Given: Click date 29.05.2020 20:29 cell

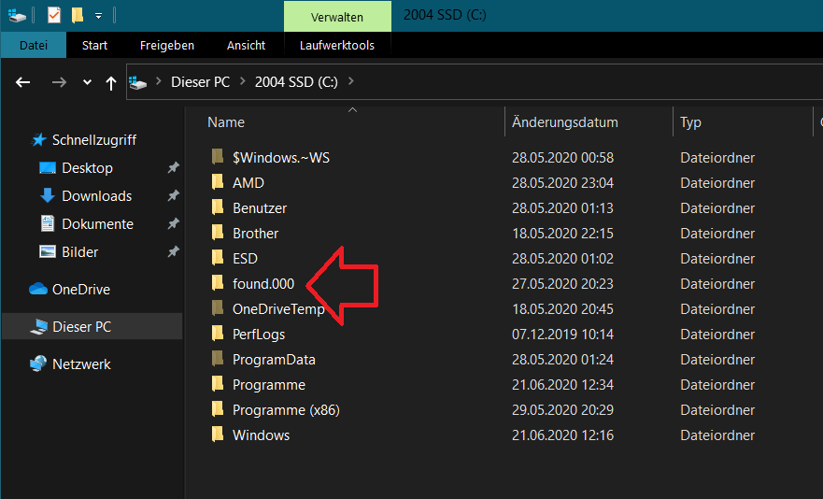Looking at the screenshot, I should pos(562,409).
